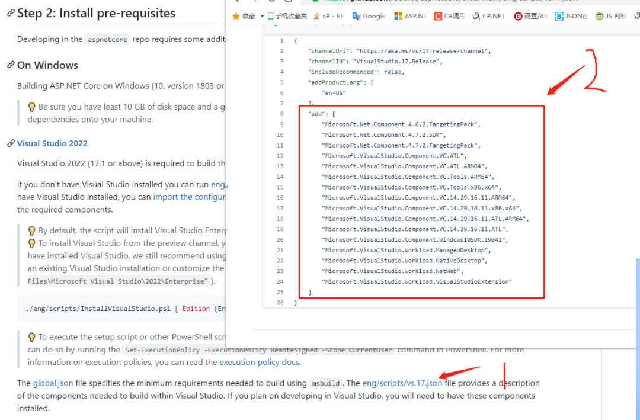Click the VC.14.29.16.11.x86.x64 line
Image resolution: width=640 pixels, height=420 pixels.
point(422,208)
